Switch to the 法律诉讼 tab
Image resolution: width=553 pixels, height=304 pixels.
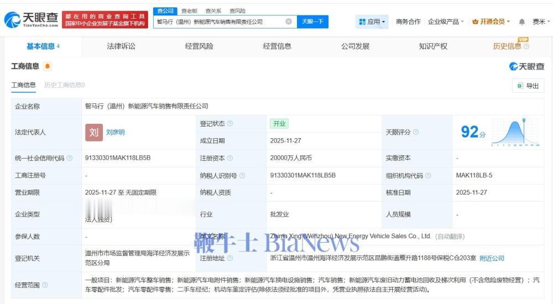pyautogui.click(x=121, y=46)
